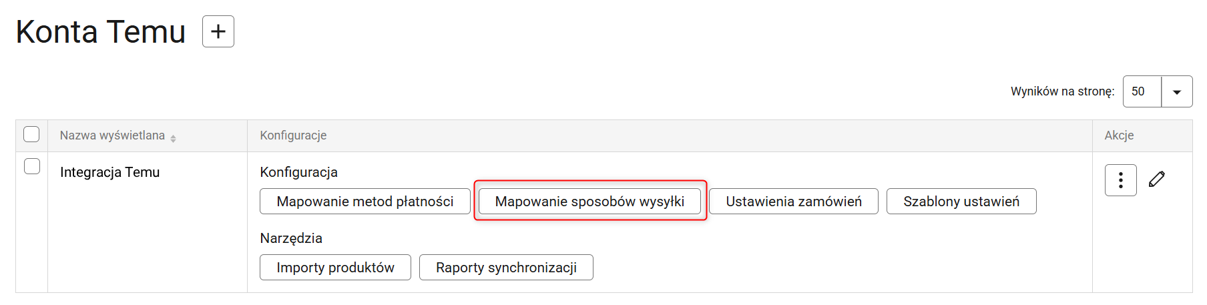This screenshot has width=1207, height=305.
Task: Click the Konfiguracje column header
Action: point(293,135)
